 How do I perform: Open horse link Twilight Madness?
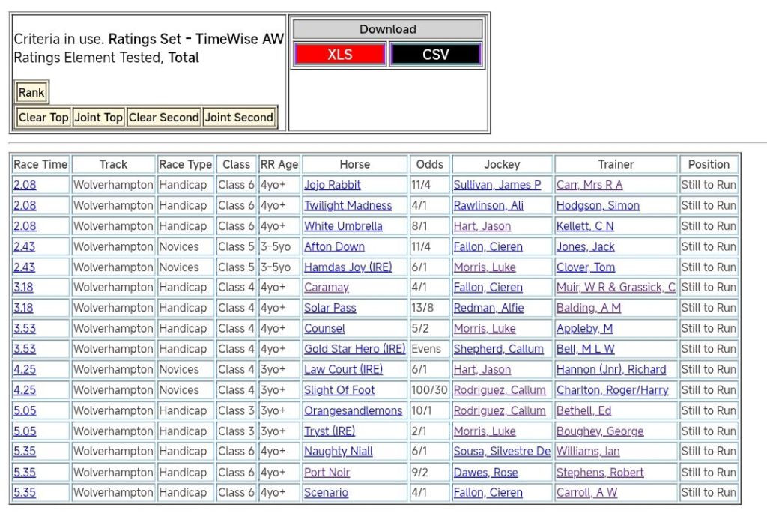pos(348,205)
